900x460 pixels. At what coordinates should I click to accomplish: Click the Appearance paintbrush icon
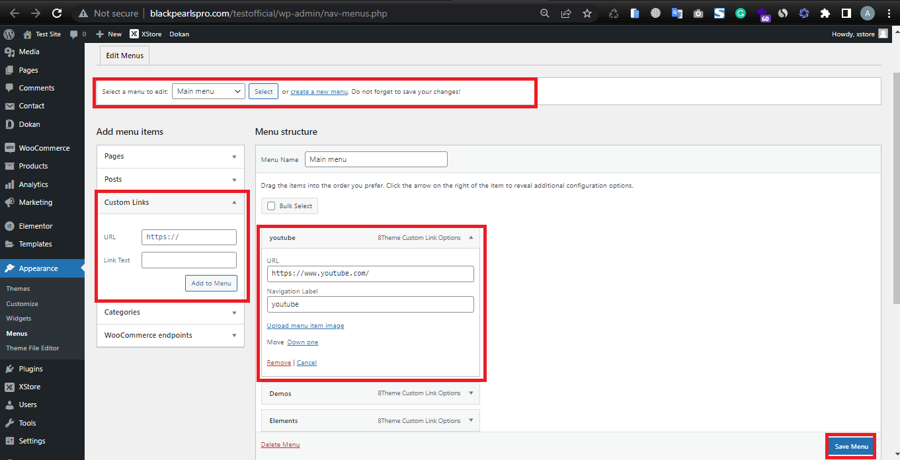(9, 268)
